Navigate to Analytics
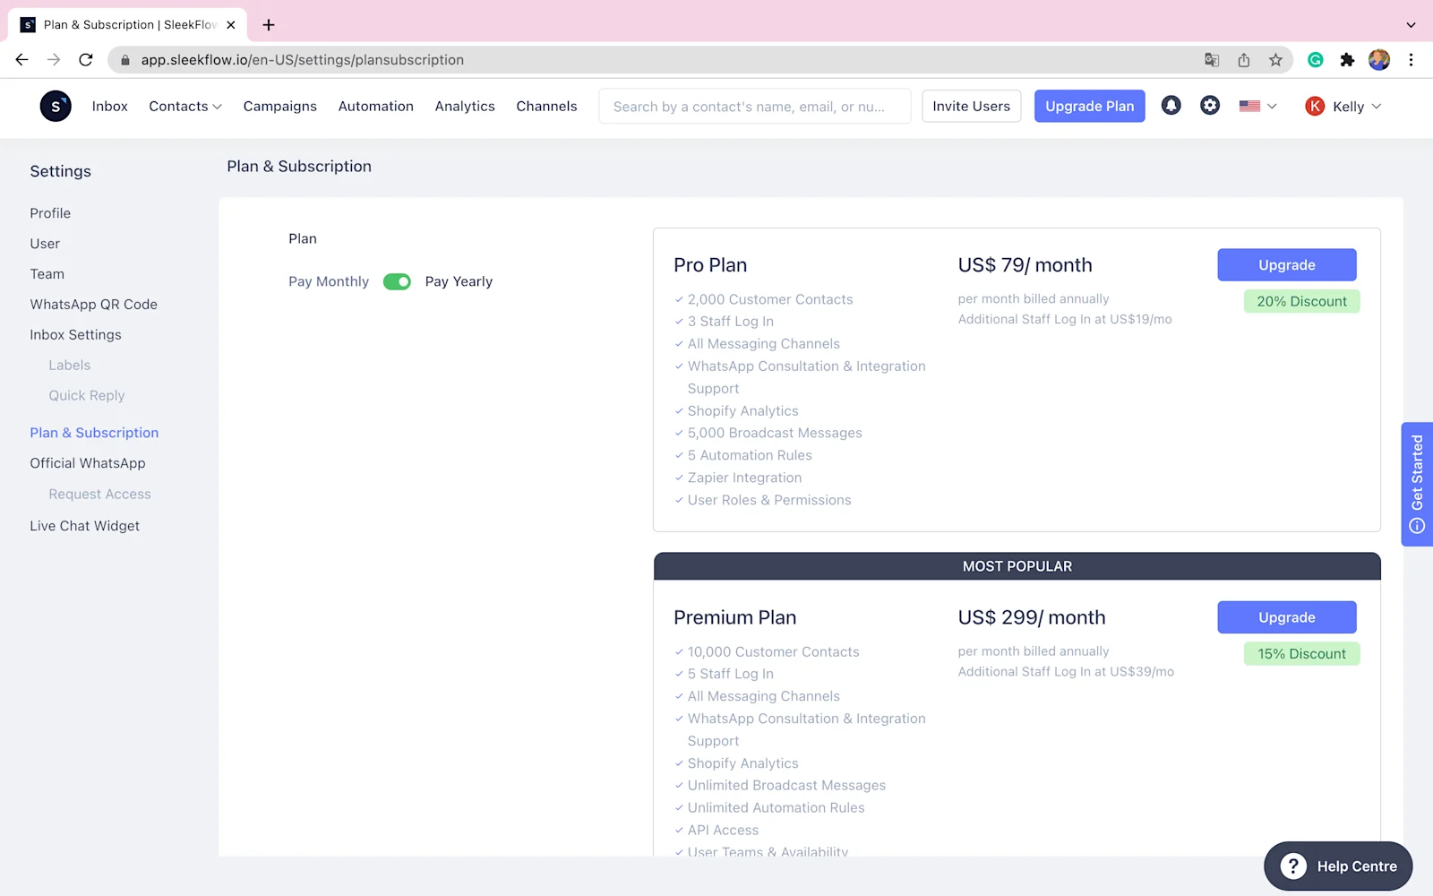This screenshot has width=1433, height=896. pos(465,107)
